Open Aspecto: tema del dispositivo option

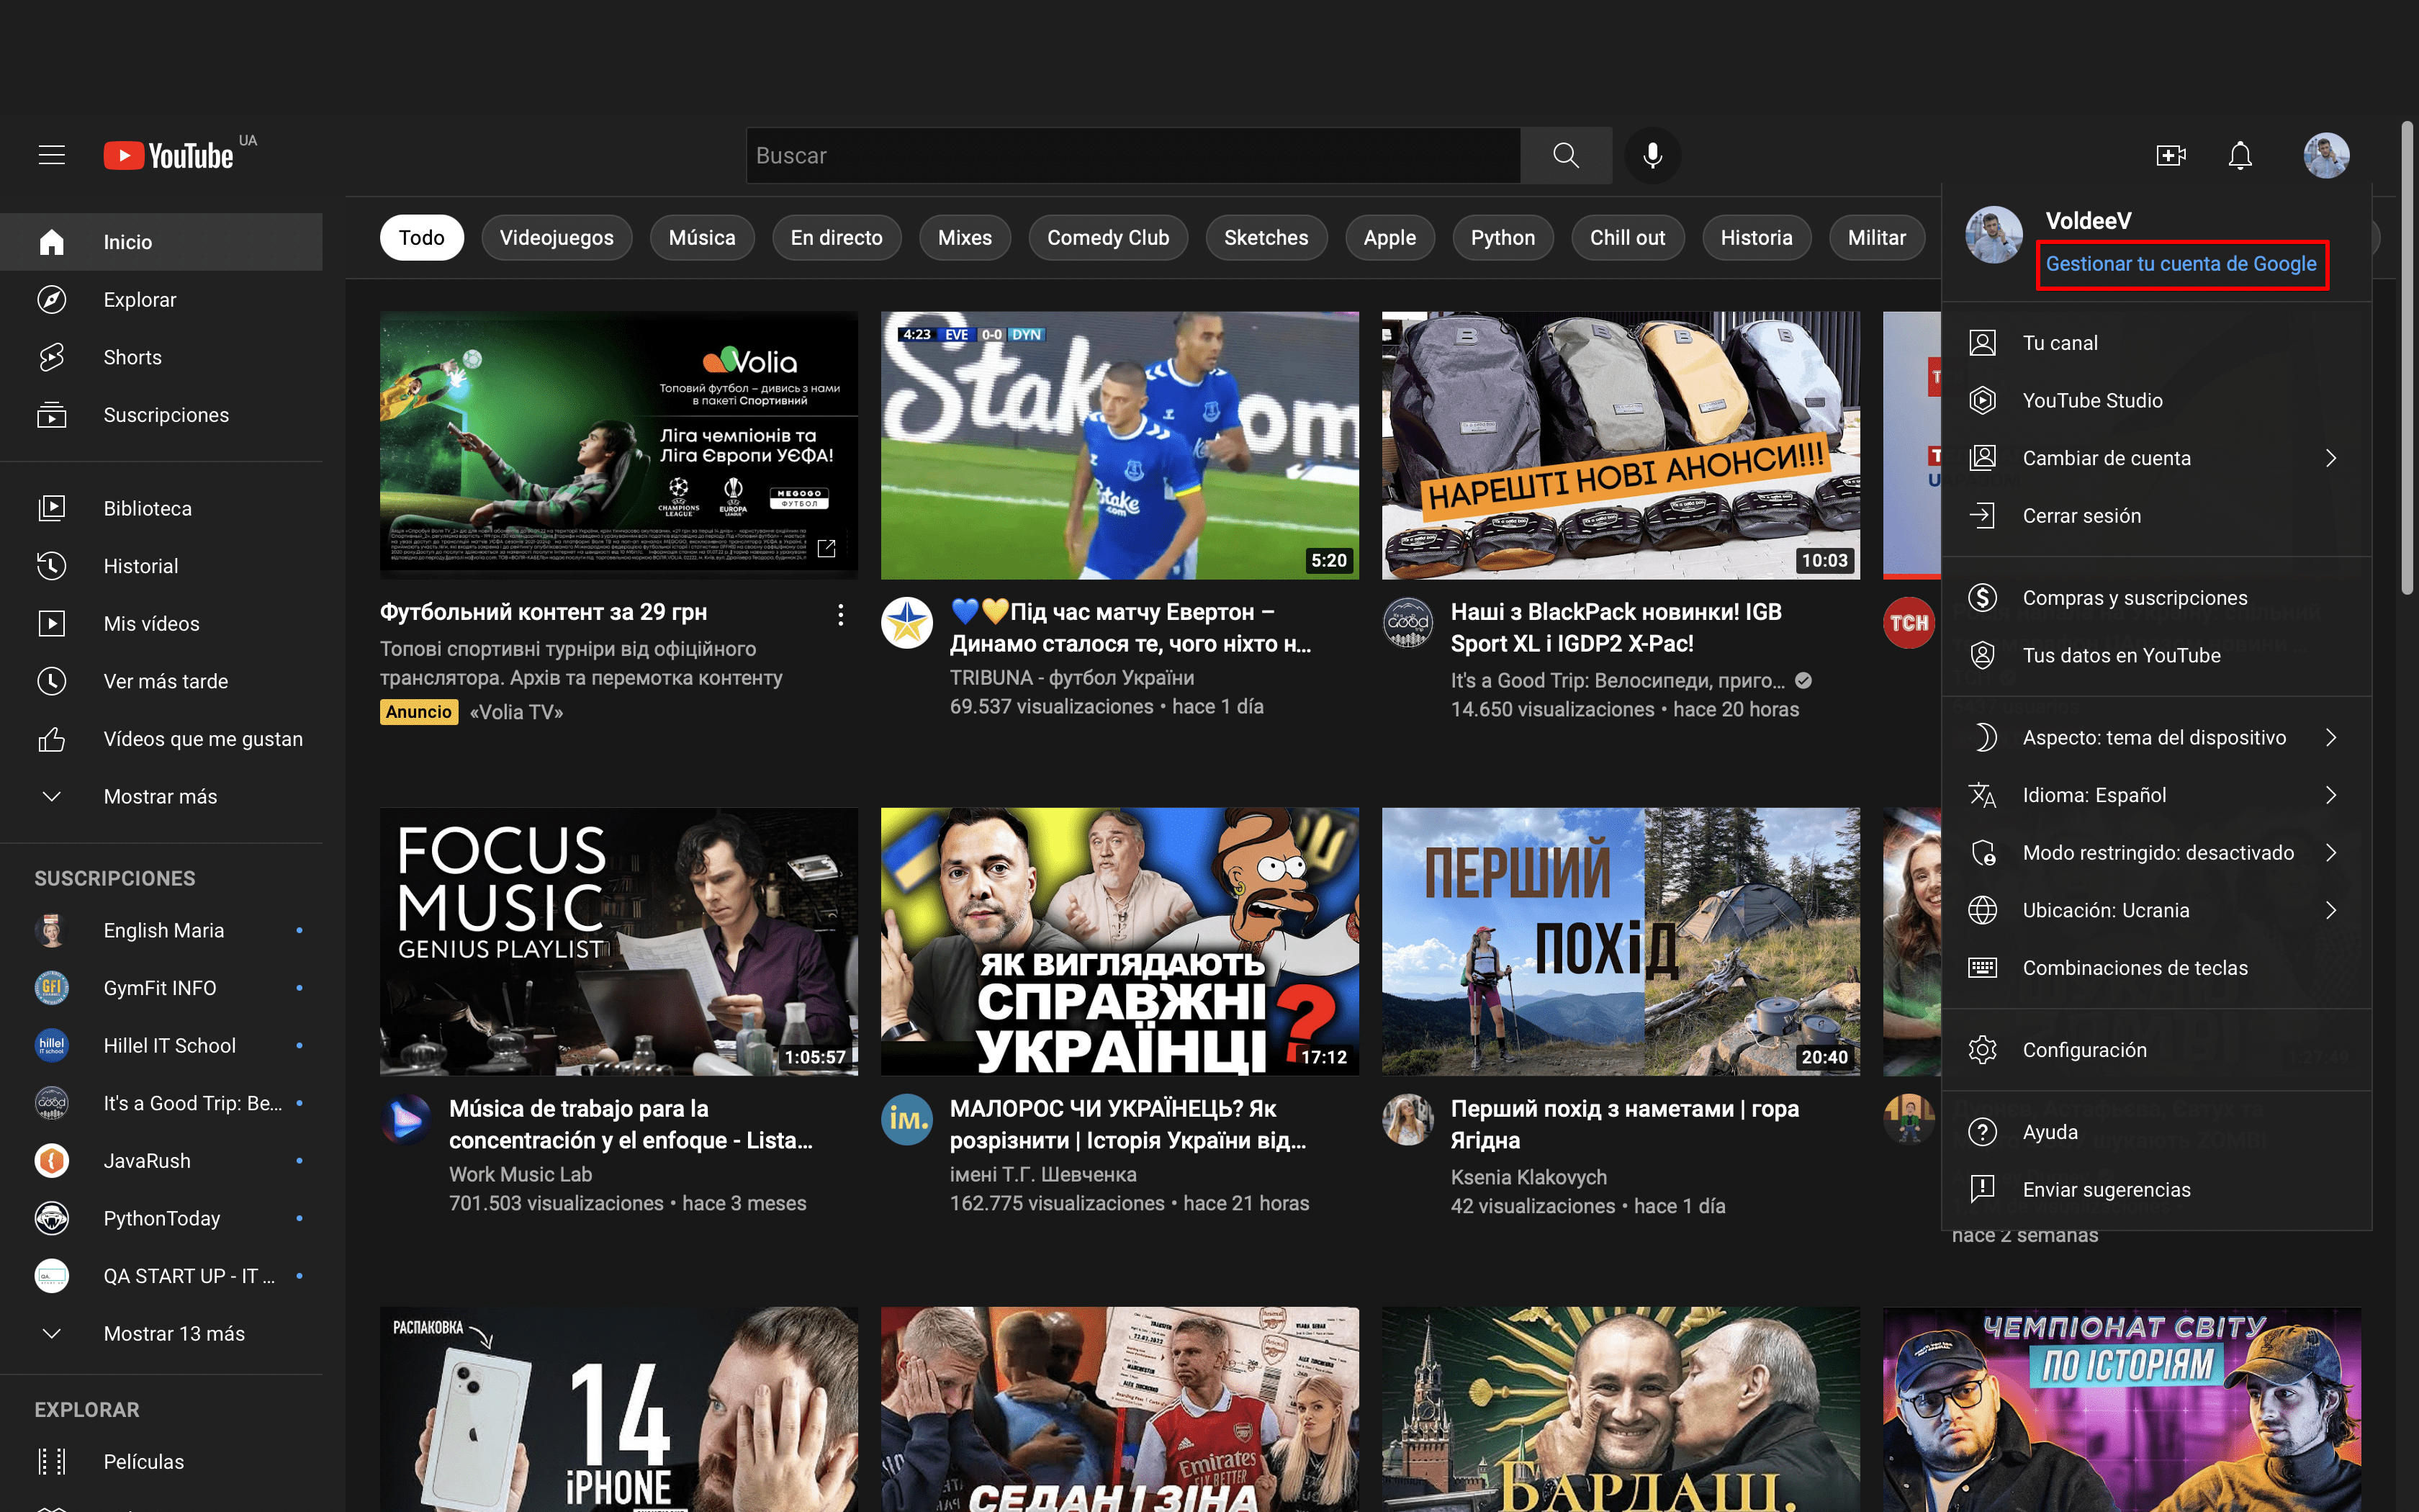point(2153,737)
